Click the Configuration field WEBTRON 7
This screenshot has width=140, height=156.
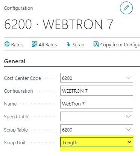[97, 91]
